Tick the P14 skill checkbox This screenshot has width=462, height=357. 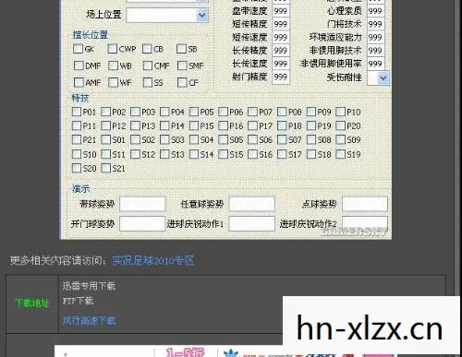[164, 125]
